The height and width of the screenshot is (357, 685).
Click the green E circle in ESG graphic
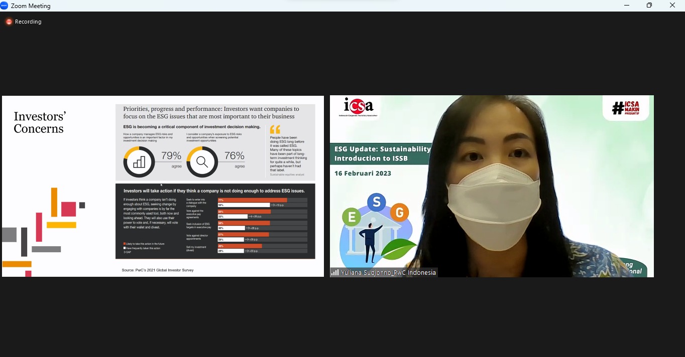pos(352,217)
